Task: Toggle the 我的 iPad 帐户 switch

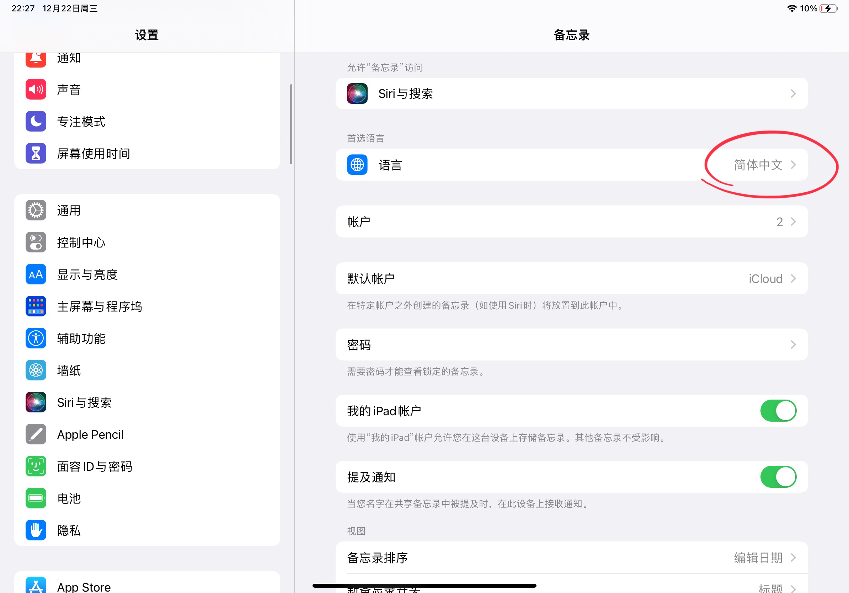Action: (x=778, y=411)
